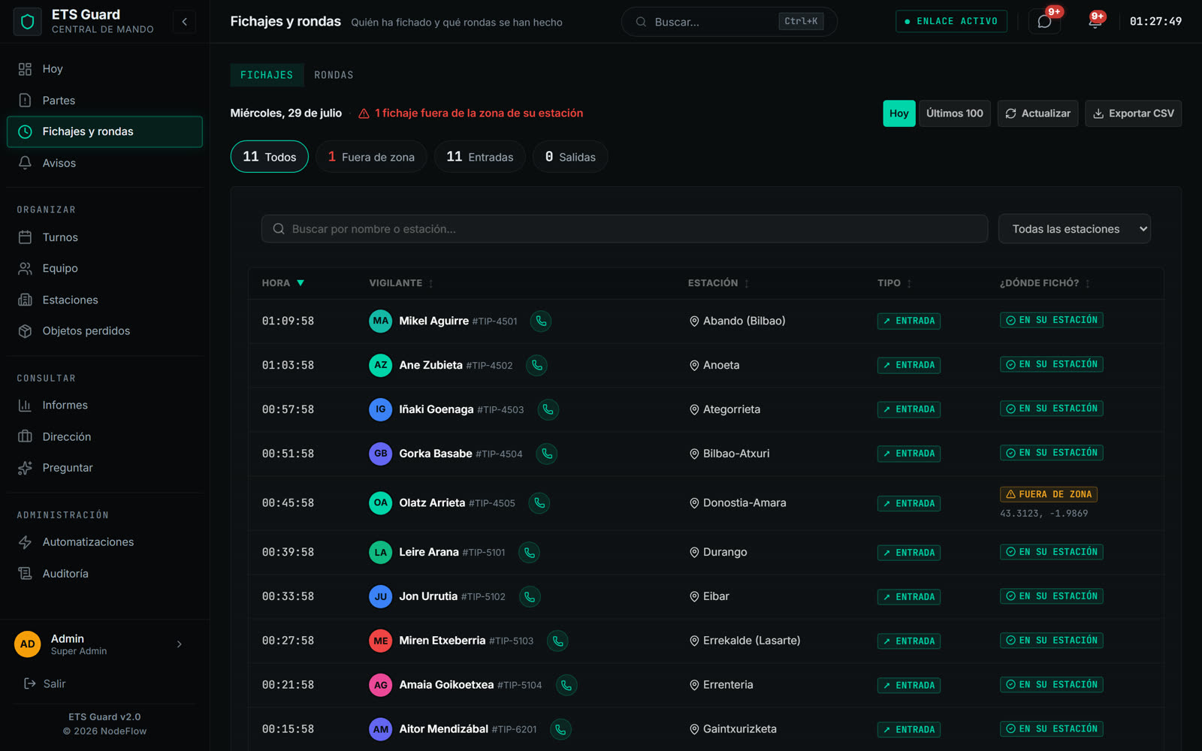Click coordinates 43.3123, -1.9869
The height and width of the screenshot is (751, 1202).
point(1043,514)
